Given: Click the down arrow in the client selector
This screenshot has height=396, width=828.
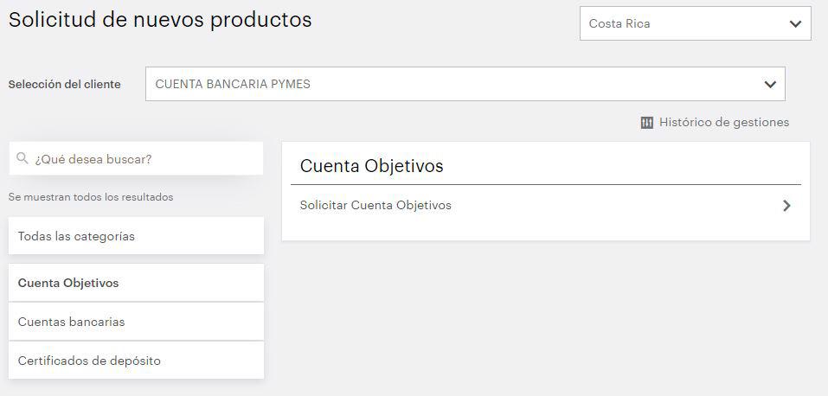Looking at the screenshot, I should pos(770,85).
